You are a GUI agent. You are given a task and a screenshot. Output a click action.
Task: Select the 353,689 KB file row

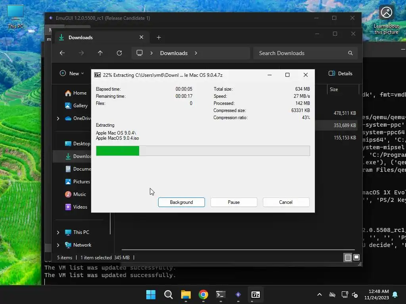(x=336, y=125)
